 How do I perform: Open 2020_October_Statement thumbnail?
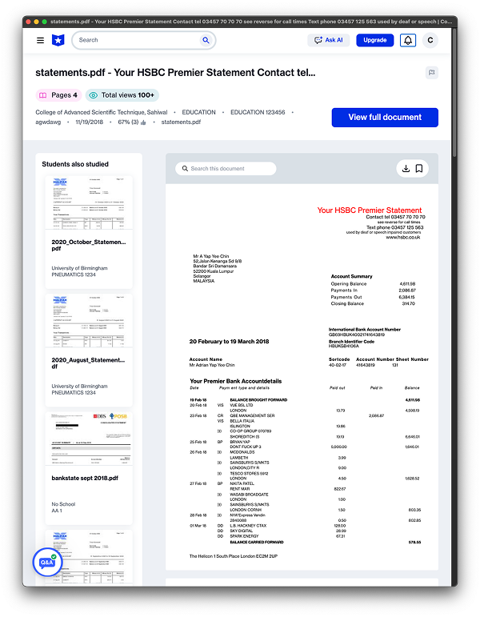pyautogui.click(x=89, y=202)
